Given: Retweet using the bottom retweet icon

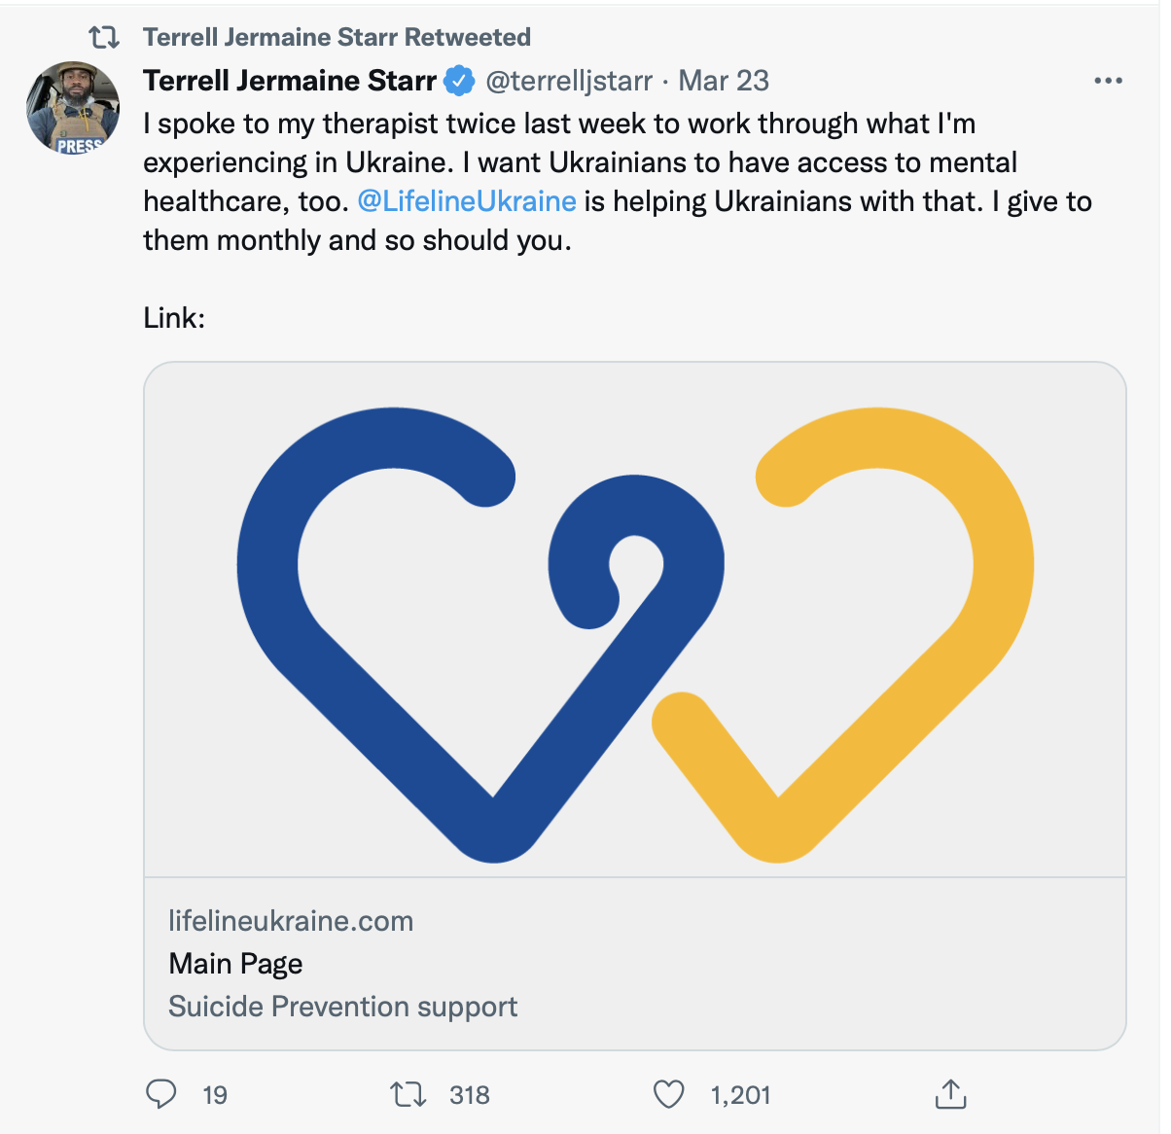Looking at the screenshot, I should (x=408, y=1094).
